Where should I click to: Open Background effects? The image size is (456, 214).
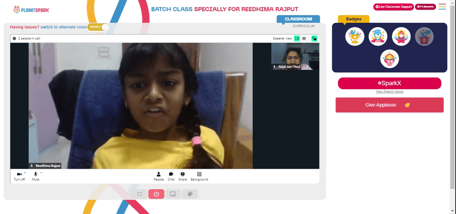point(199,177)
